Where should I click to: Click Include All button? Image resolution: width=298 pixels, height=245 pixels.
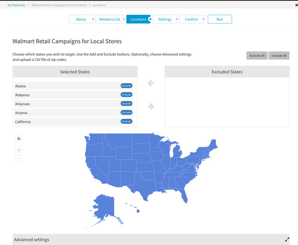[x=279, y=55]
